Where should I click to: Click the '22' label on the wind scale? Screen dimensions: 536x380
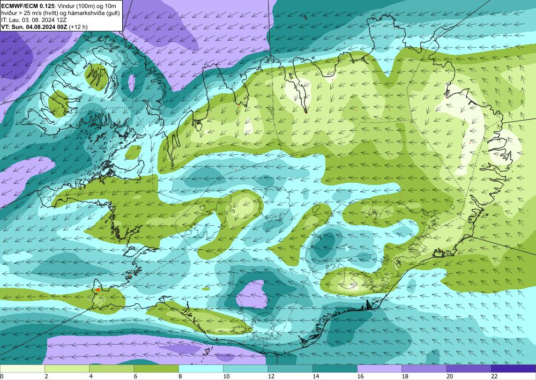click(x=494, y=376)
